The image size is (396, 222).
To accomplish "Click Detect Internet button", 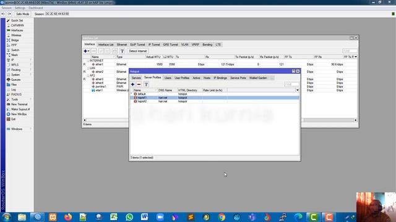I will pos(137,51).
